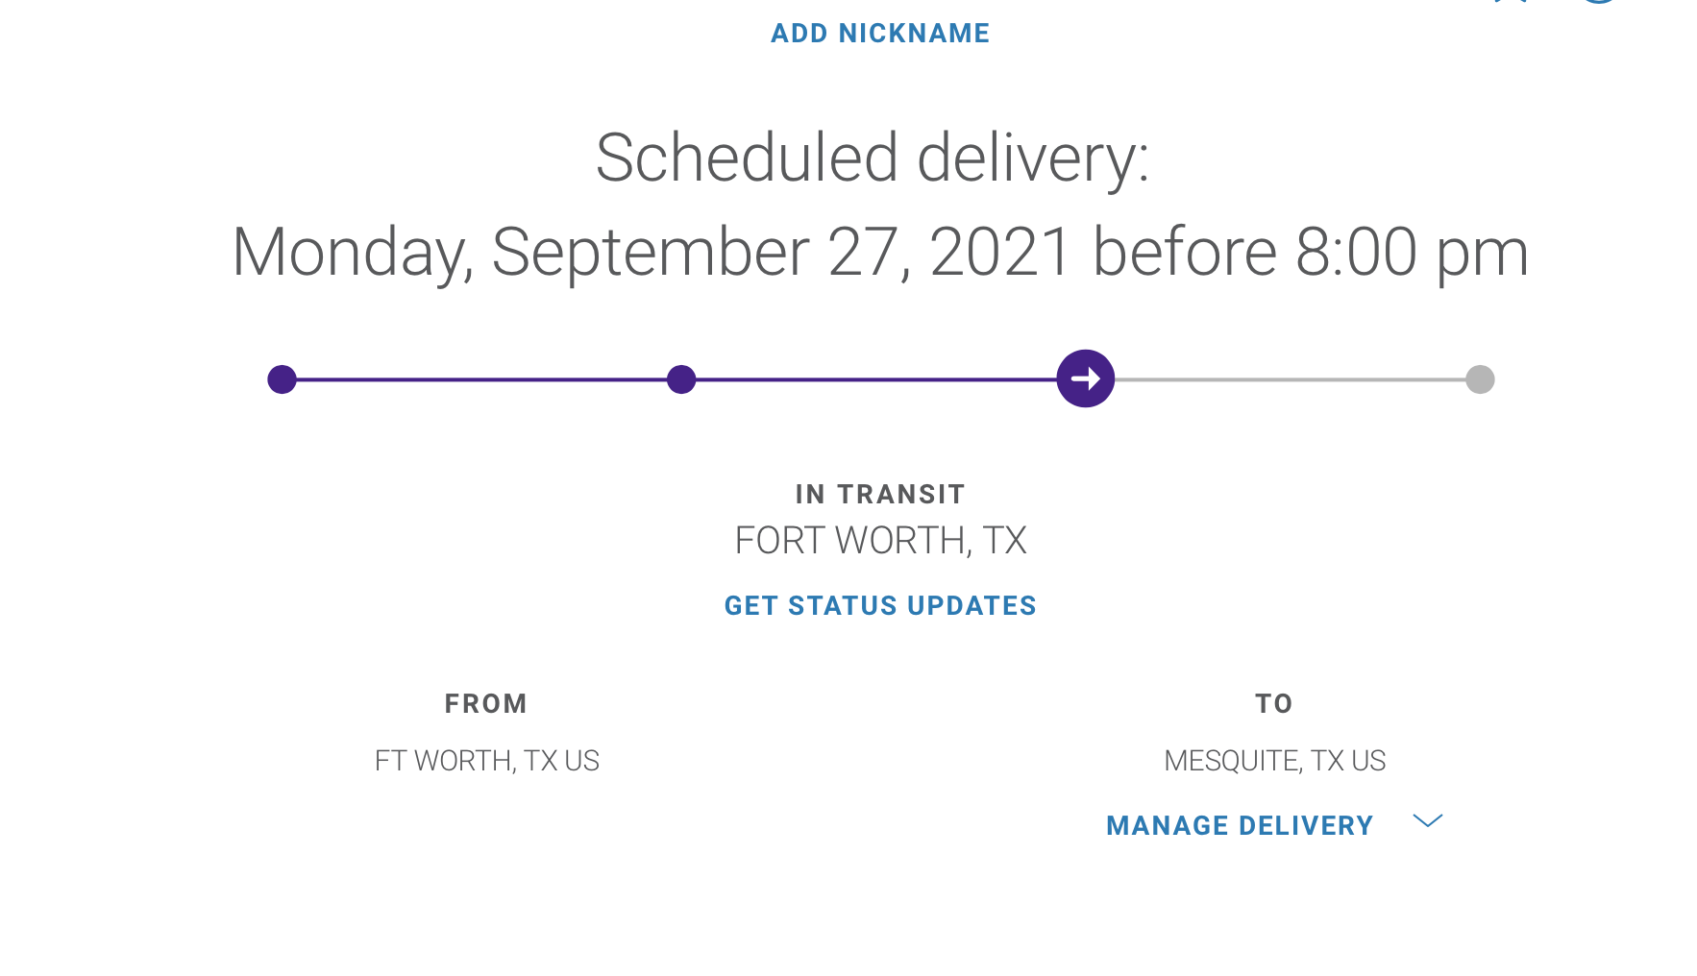Click the gray final delivery dot
Image resolution: width=1697 pixels, height=976 pixels.
1480,379
